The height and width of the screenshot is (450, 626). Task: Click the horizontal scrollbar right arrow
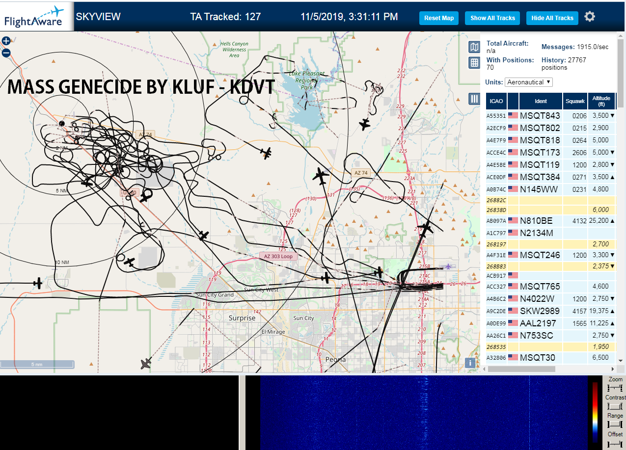(612, 369)
